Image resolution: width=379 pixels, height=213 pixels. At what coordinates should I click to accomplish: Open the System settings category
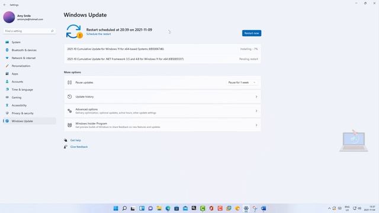coord(29,42)
